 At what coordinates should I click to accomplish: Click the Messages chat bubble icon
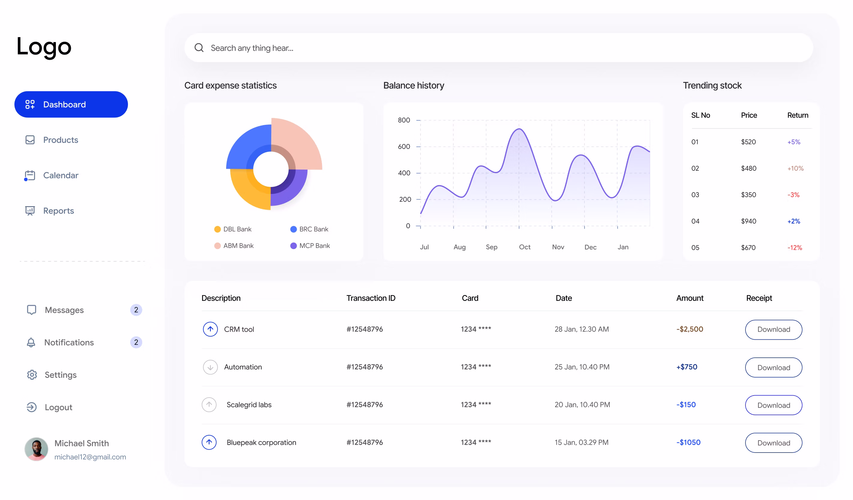pos(32,310)
